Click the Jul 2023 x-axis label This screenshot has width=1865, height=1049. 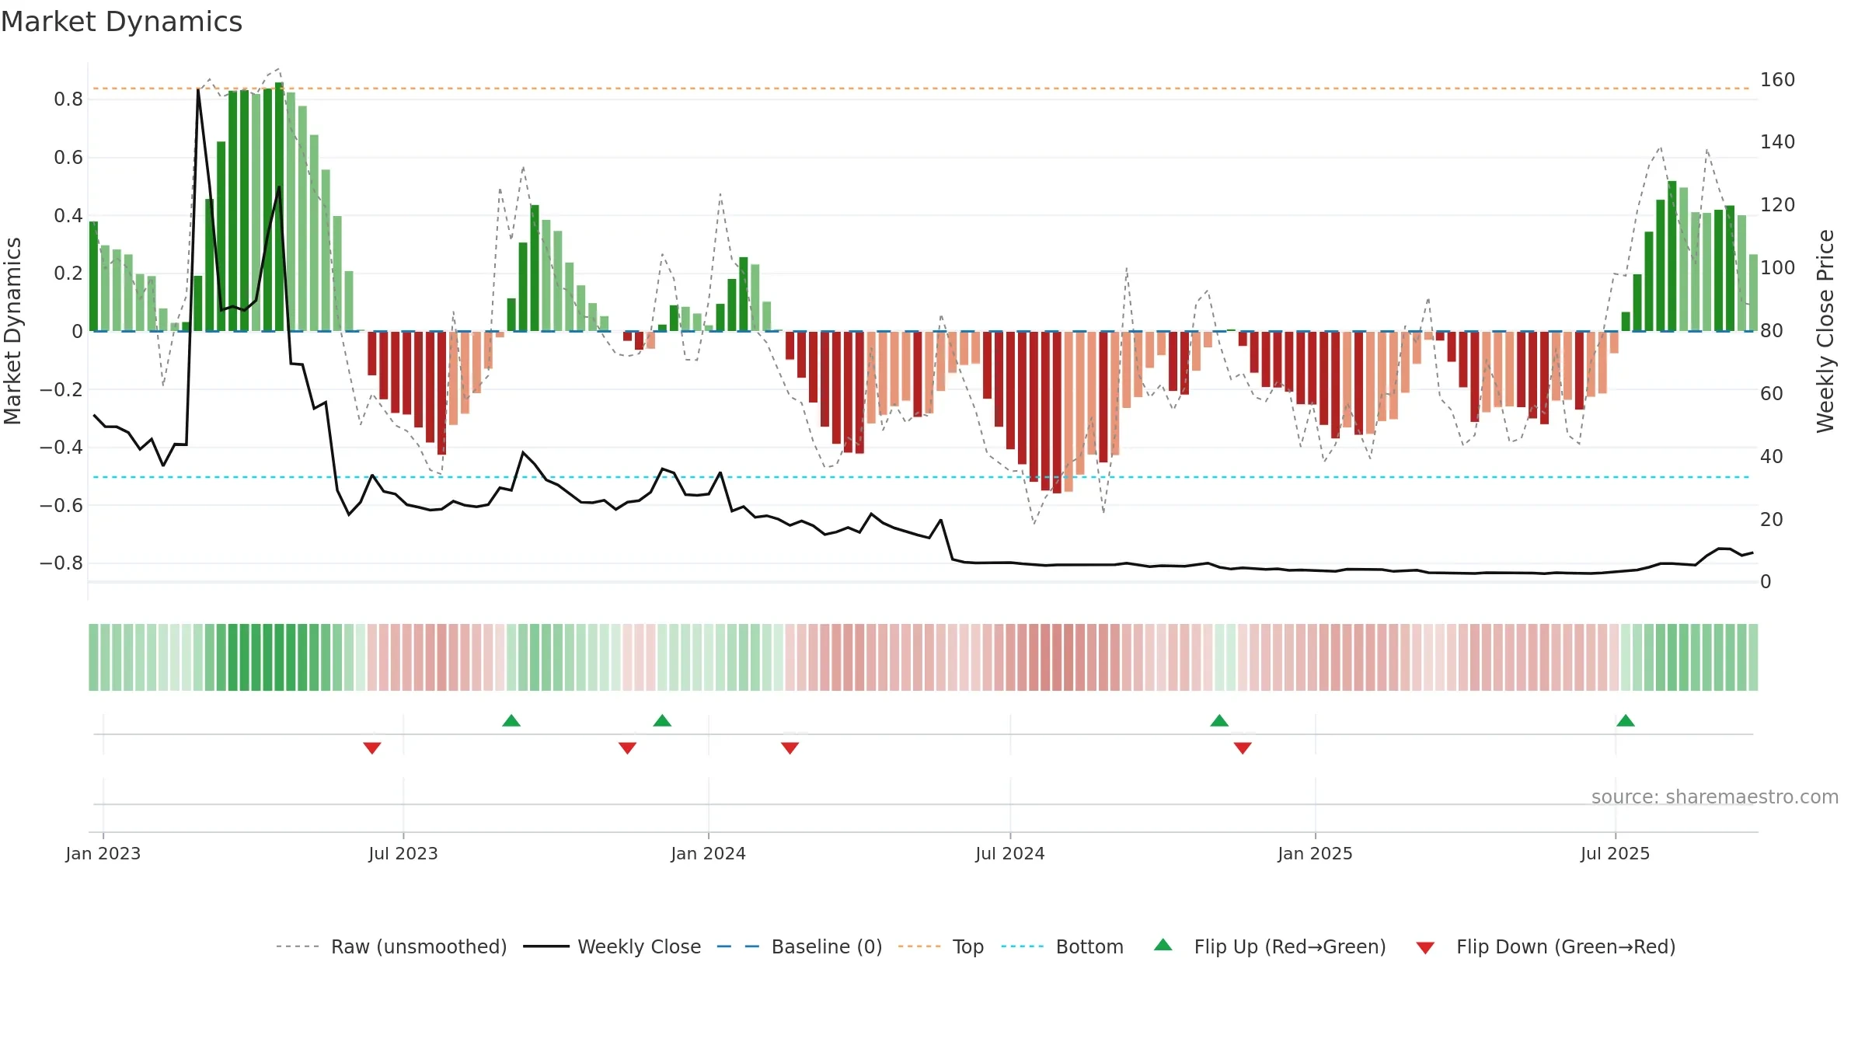pos(403,853)
